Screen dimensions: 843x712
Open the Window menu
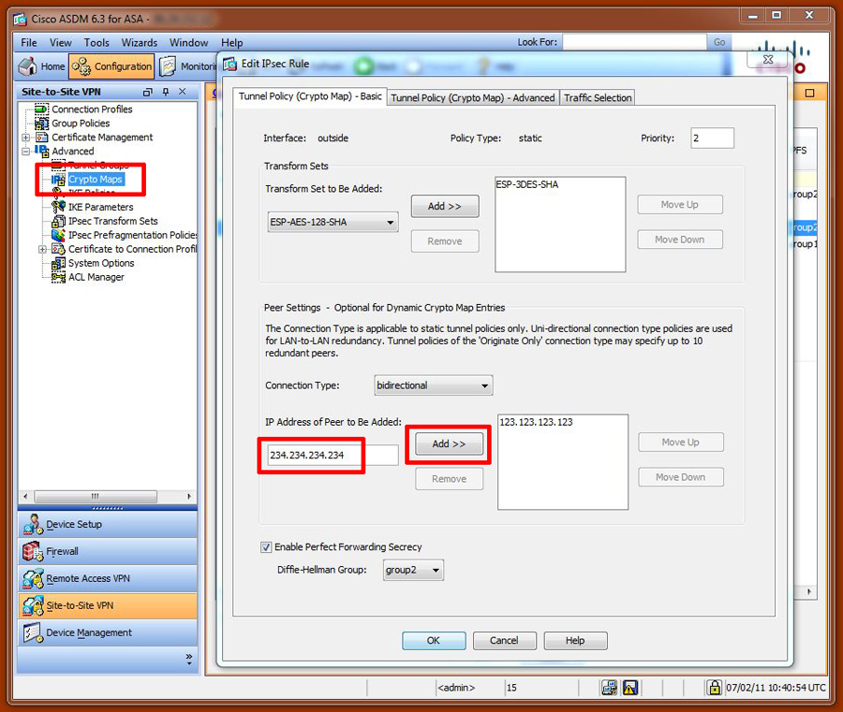(188, 42)
